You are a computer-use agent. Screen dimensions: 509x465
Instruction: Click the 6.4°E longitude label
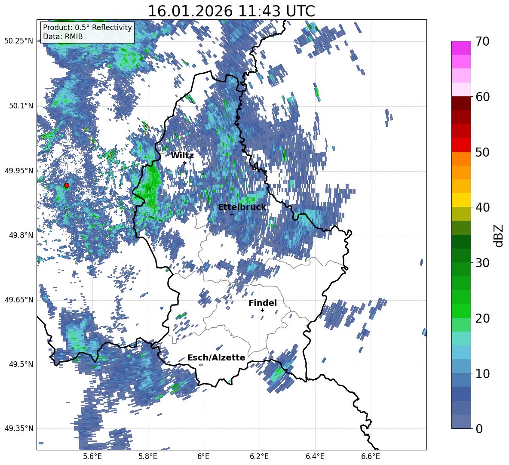pyautogui.click(x=315, y=456)
